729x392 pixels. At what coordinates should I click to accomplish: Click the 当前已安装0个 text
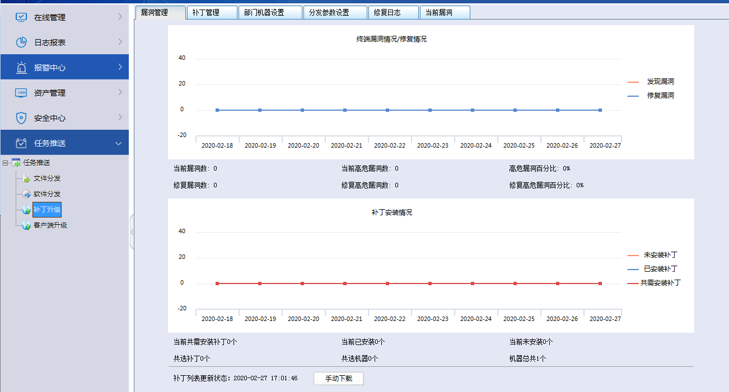363,342
